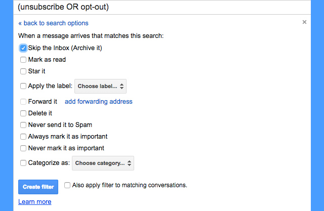Enable the Mark as read checkbox
Viewport: 324px width, 211px height.
click(23, 60)
